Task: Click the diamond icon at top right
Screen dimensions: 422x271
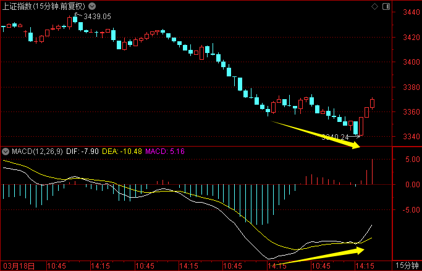Action: [373, 6]
